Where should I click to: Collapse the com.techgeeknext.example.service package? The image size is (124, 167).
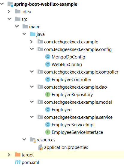[32, 117]
